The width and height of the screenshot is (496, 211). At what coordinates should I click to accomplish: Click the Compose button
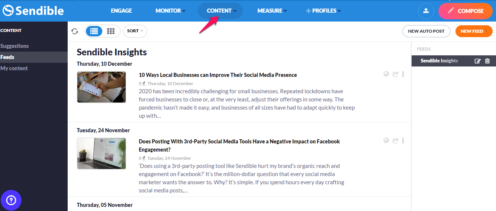[466, 11]
